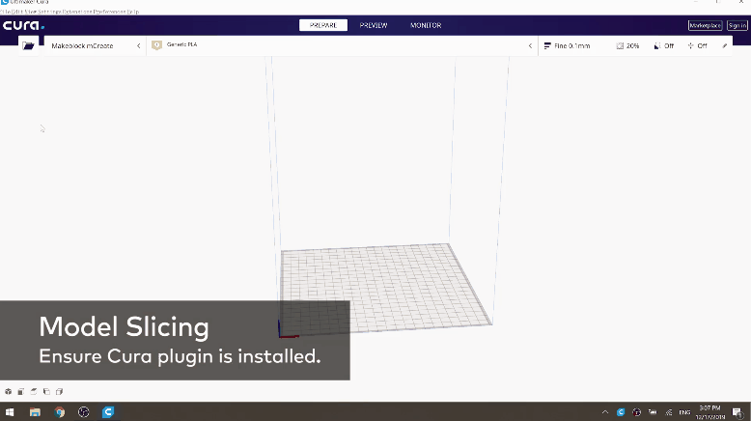
Task: Click the network icon in system tray
Action: [x=669, y=412]
